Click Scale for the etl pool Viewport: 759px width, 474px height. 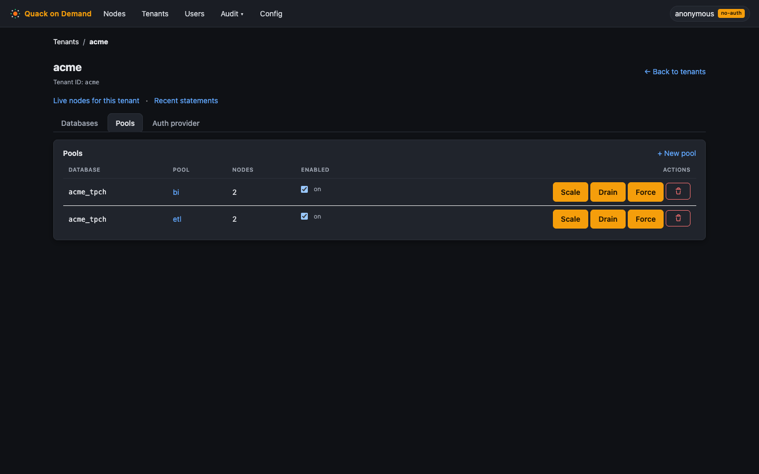[570, 219]
